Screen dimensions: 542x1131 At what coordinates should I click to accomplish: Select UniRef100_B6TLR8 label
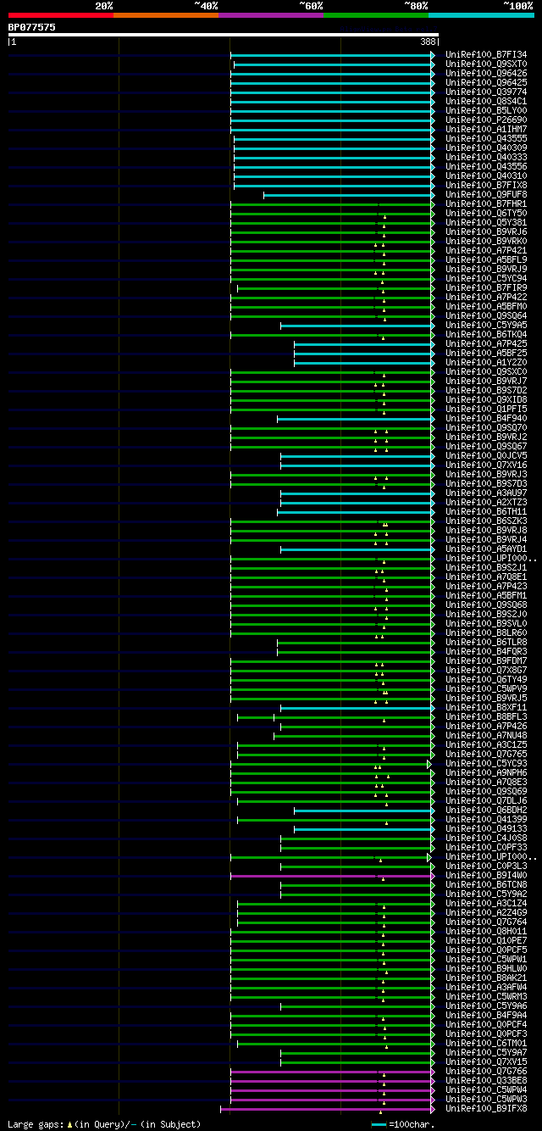[486, 643]
